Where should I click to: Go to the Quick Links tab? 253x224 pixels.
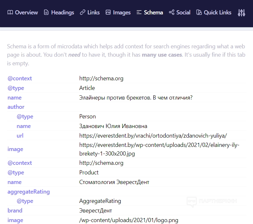(217, 12)
